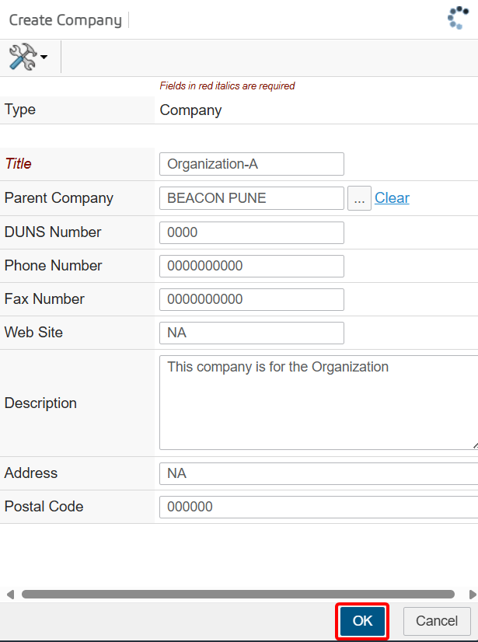
Task: Click the wrench and hammer tools icon
Action: (23, 57)
